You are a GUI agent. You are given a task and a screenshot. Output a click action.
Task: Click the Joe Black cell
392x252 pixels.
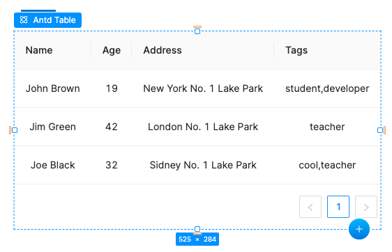click(x=53, y=165)
